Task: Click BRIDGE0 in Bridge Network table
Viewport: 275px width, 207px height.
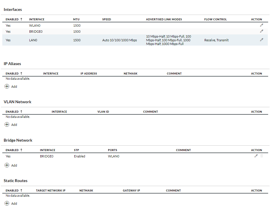Action: (x=47, y=156)
